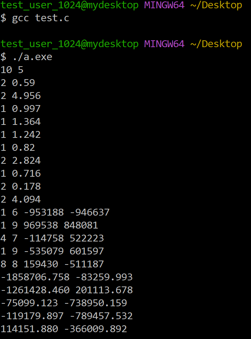Click the output '-119179.897 -789457.532'
The image size is (251, 339).
(x=67, y=316)
